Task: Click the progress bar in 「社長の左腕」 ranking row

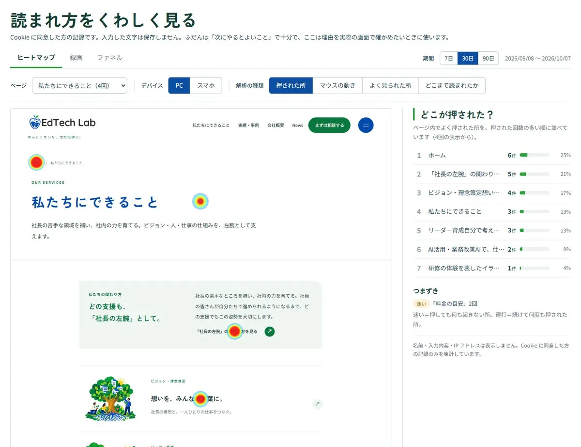Action: [x=535, y=174]
